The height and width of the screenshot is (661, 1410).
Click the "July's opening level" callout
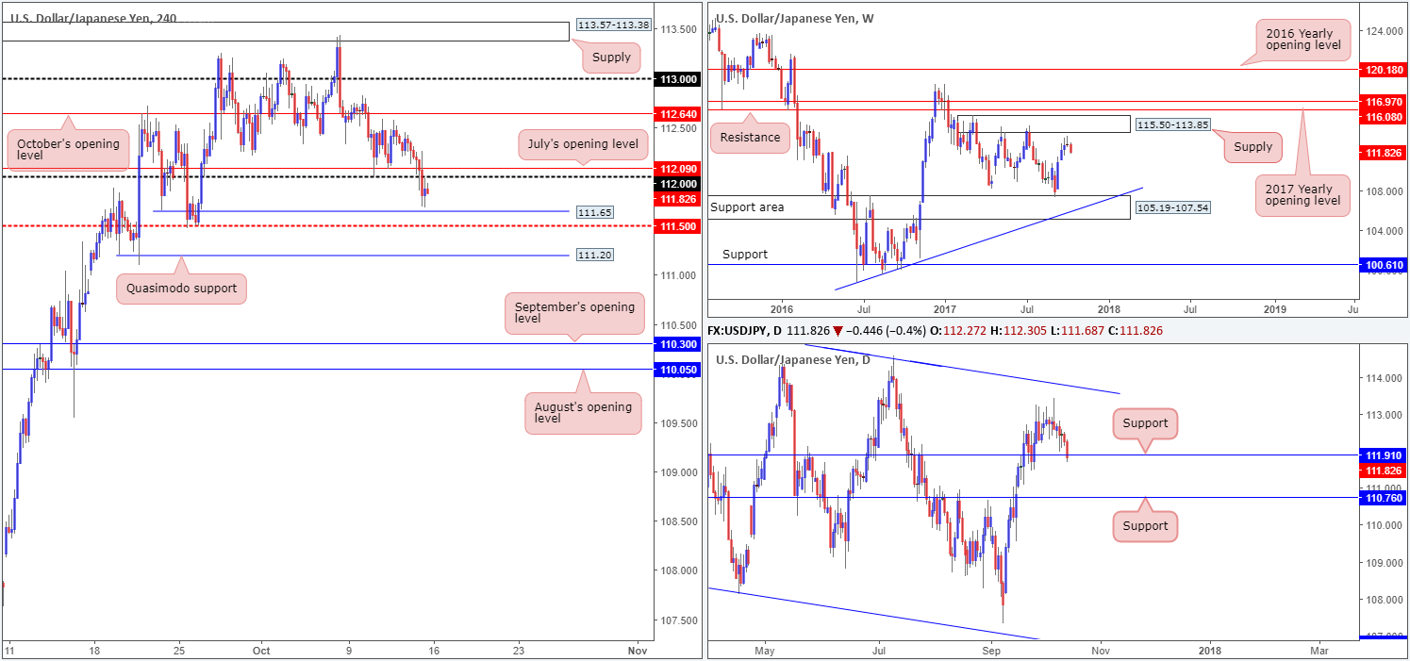click(x=583, y=144)
